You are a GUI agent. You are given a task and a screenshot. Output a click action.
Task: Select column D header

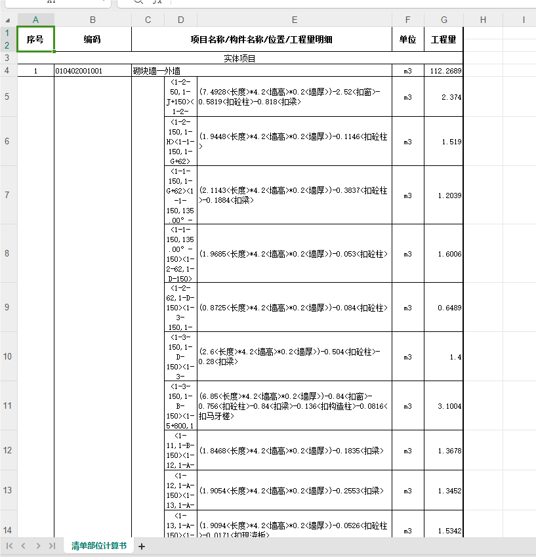181,20
